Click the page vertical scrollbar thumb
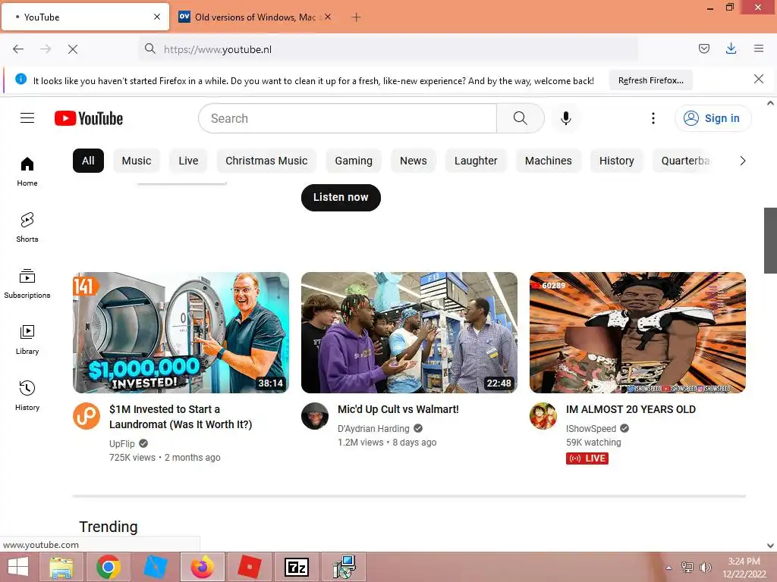Image resolution: width=777 pixels, height=582 pixels. point(770,240)
